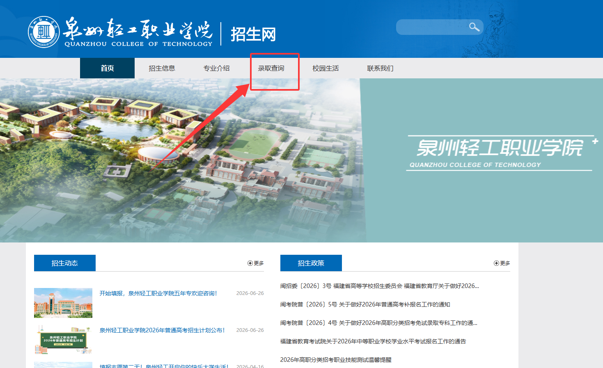The height and width of the screenshot is (368, 603).
Task: Go to the 首页 tab
Action: (x=107, y=68)
